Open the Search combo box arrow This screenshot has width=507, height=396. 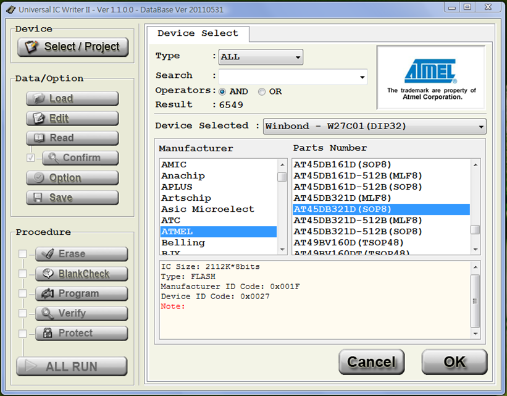(361, 77)
